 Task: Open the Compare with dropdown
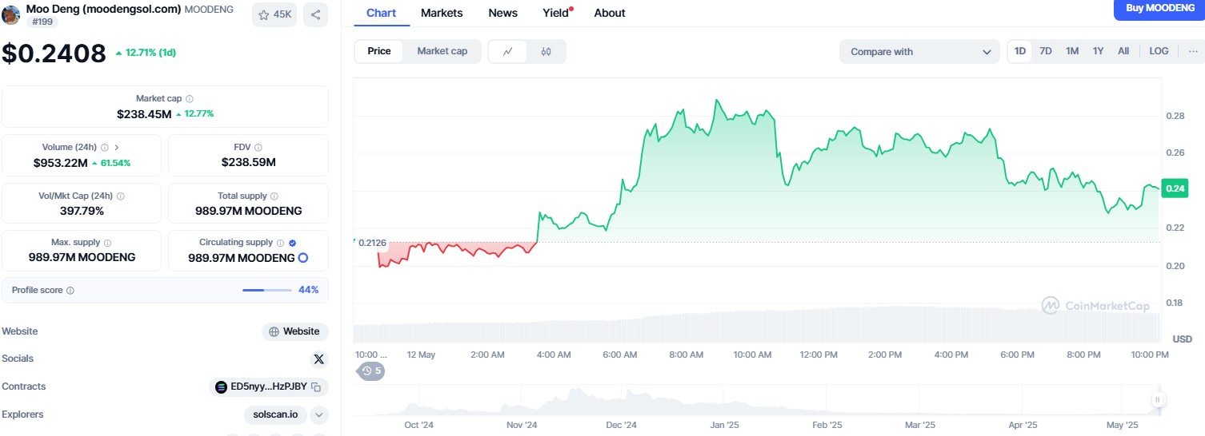click(919, 52)
